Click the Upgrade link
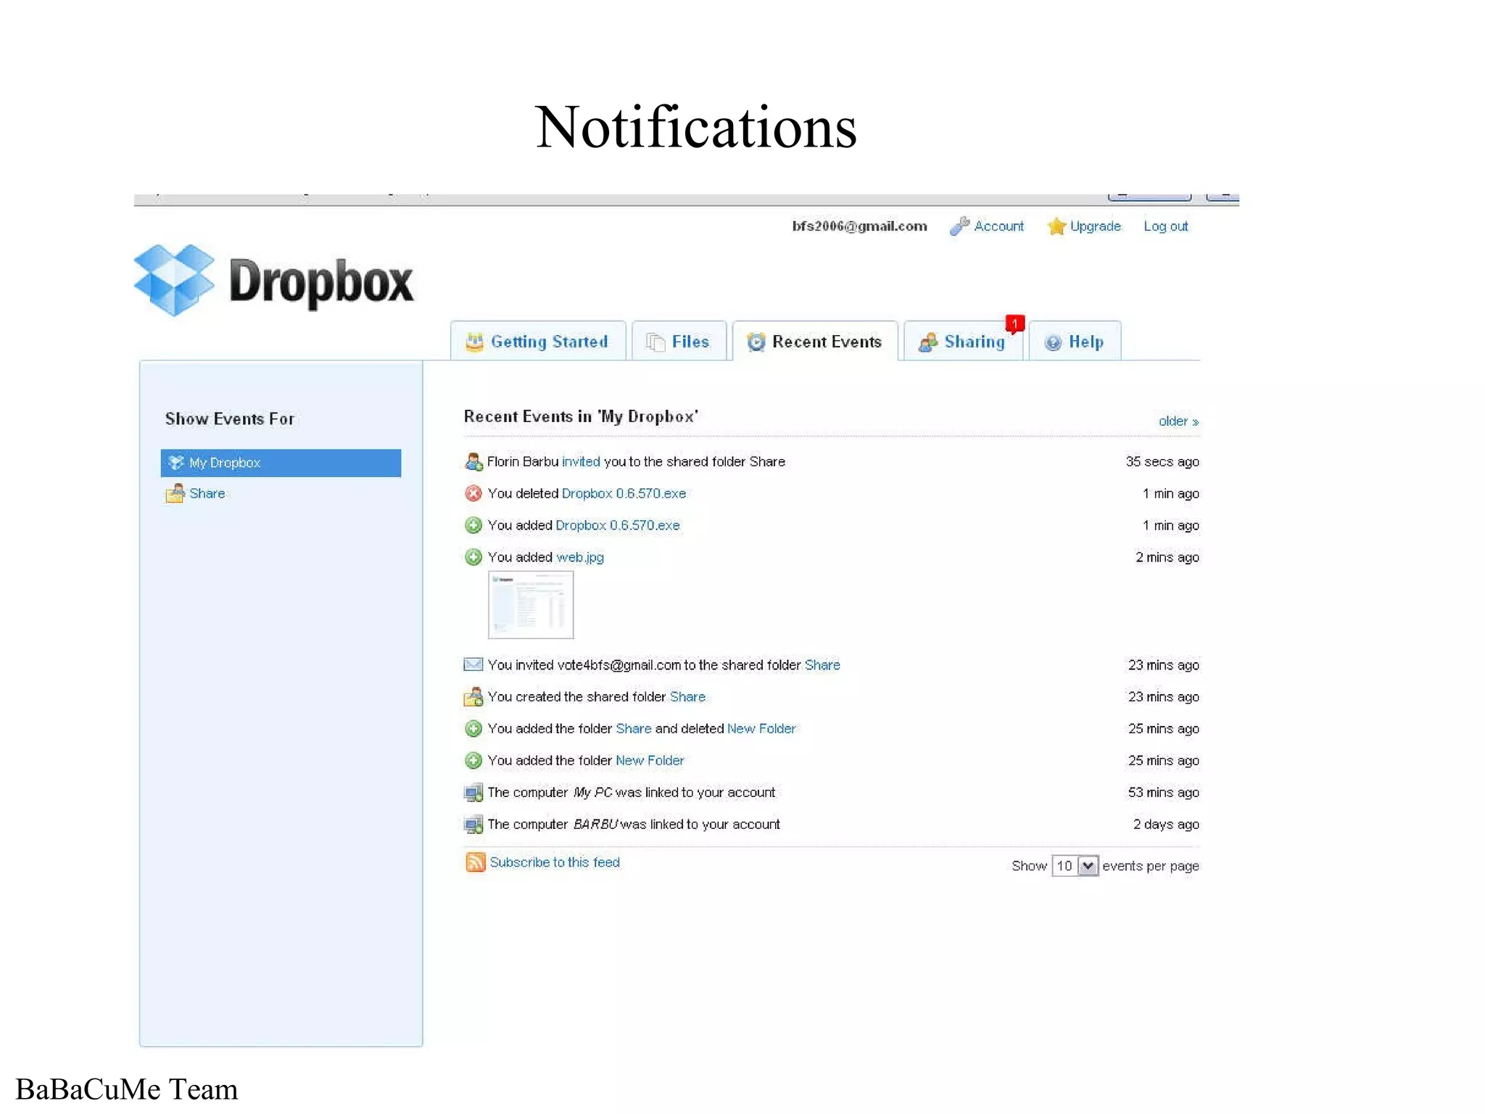 click(x=1095, y=226)
